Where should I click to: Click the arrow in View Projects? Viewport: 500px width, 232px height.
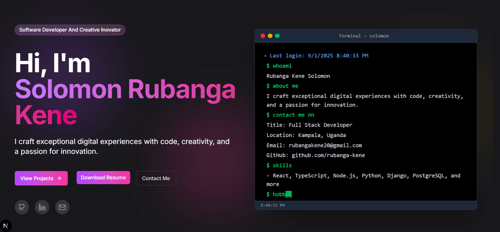(x=59, y=178)
